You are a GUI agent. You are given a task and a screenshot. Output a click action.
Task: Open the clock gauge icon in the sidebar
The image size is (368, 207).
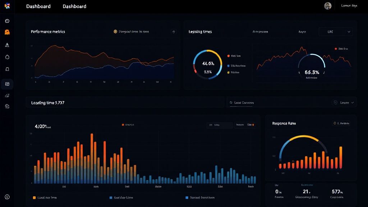[7, 21]
